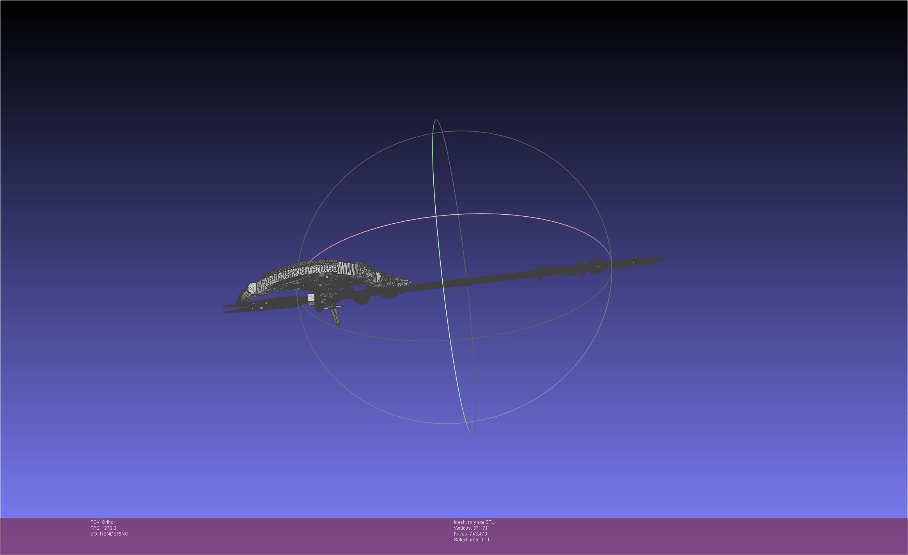Image resolution: width=908 pixels, height=555 pixels.
Task: Click the 'Selection: v: 0 f: 0' text
Action: 472,540
